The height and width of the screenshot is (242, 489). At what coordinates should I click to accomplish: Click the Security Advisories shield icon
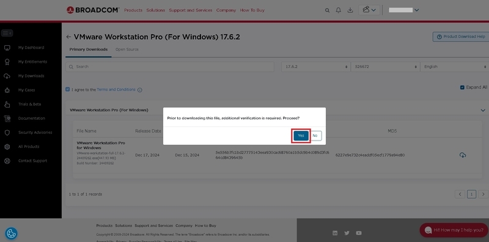pos(7,133)
